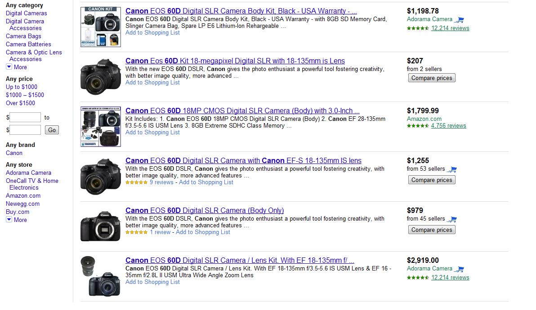Open Adorama Camera seller link for $2,919.00 listing

[x=429, y=269]
